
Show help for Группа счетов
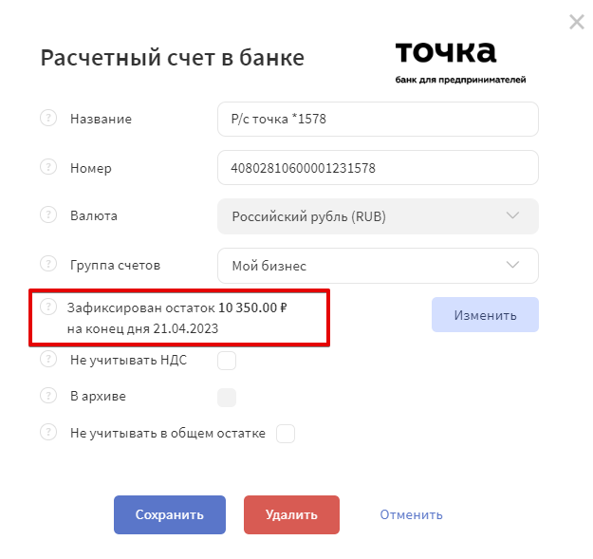[48, 264]
